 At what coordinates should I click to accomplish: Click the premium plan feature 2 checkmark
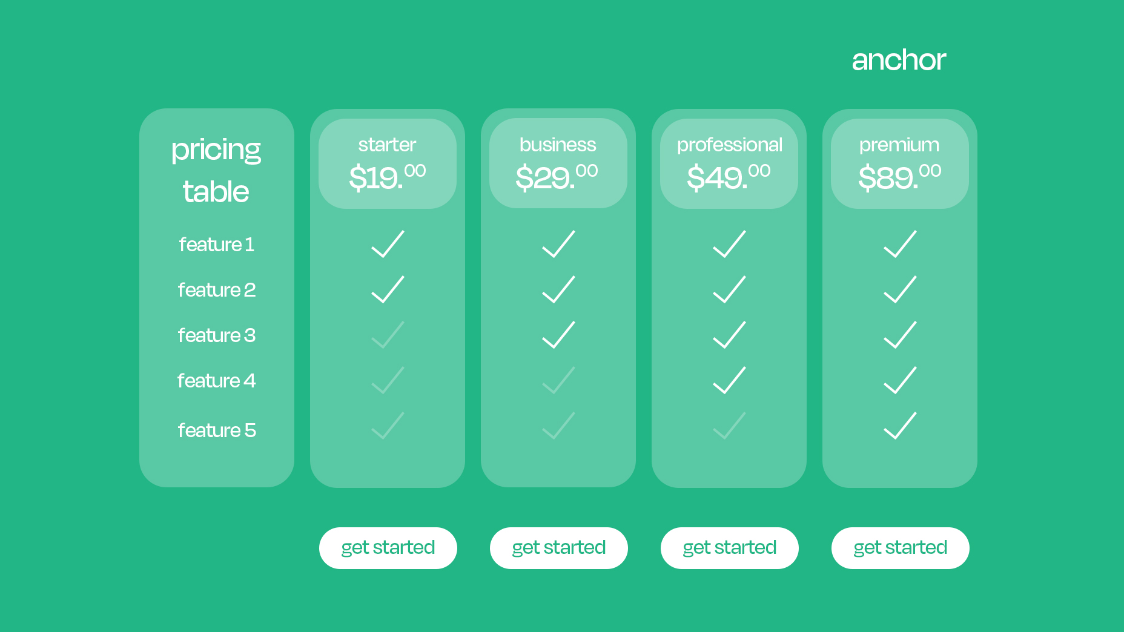pos(900,289)
